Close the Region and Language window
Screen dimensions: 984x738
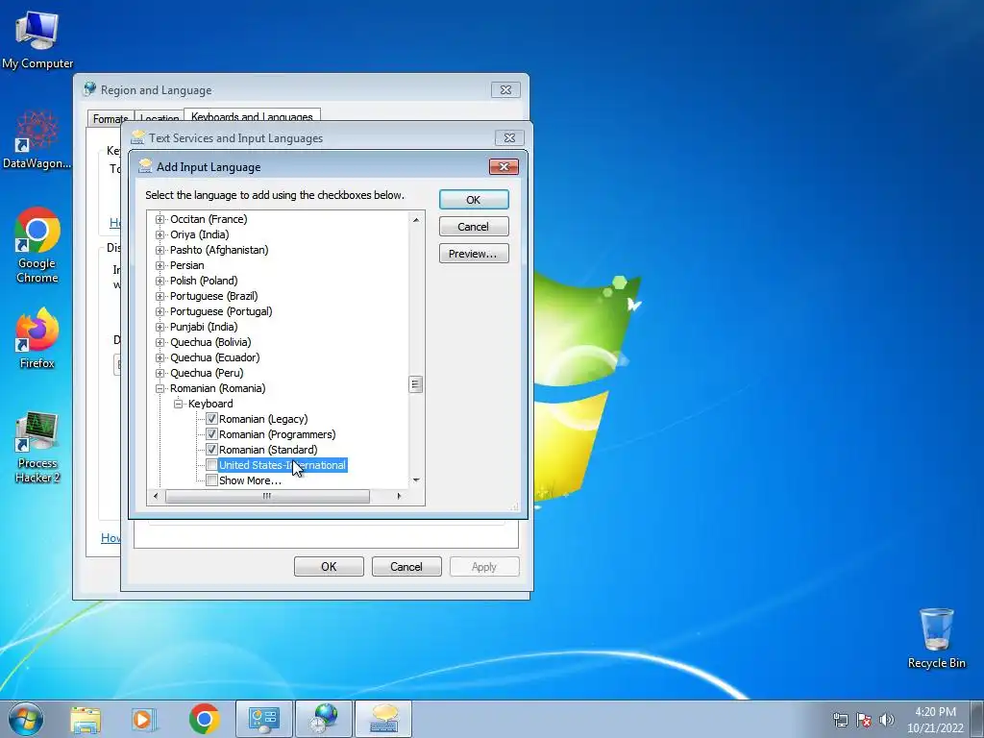[x=505, y=89]
